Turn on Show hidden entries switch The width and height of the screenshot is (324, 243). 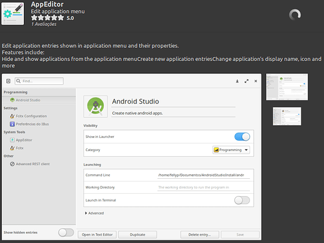coord(66,233)
